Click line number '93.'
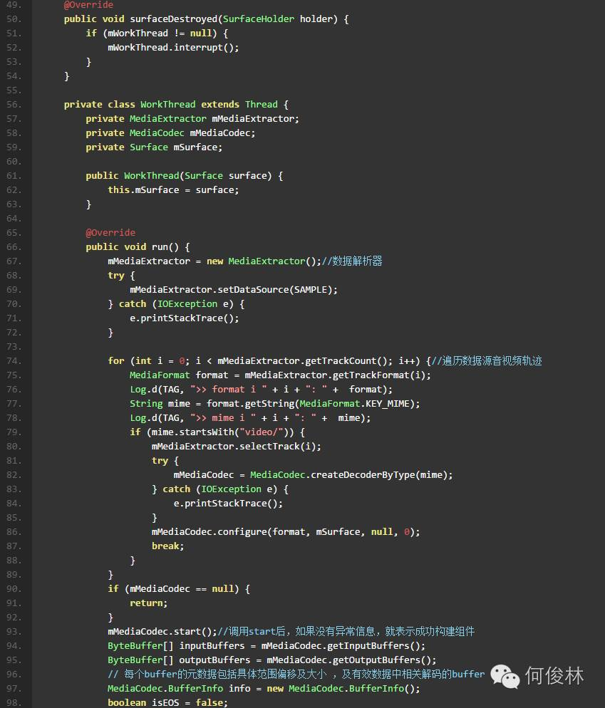Screen dimensions: 605x708 pyautogui.click(x=14, y=632)
